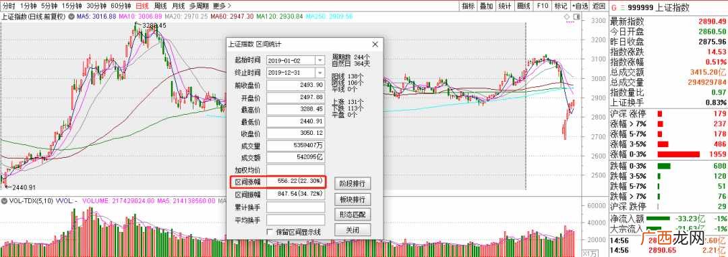Toggle the side panel icon at chart top-right

577,17
